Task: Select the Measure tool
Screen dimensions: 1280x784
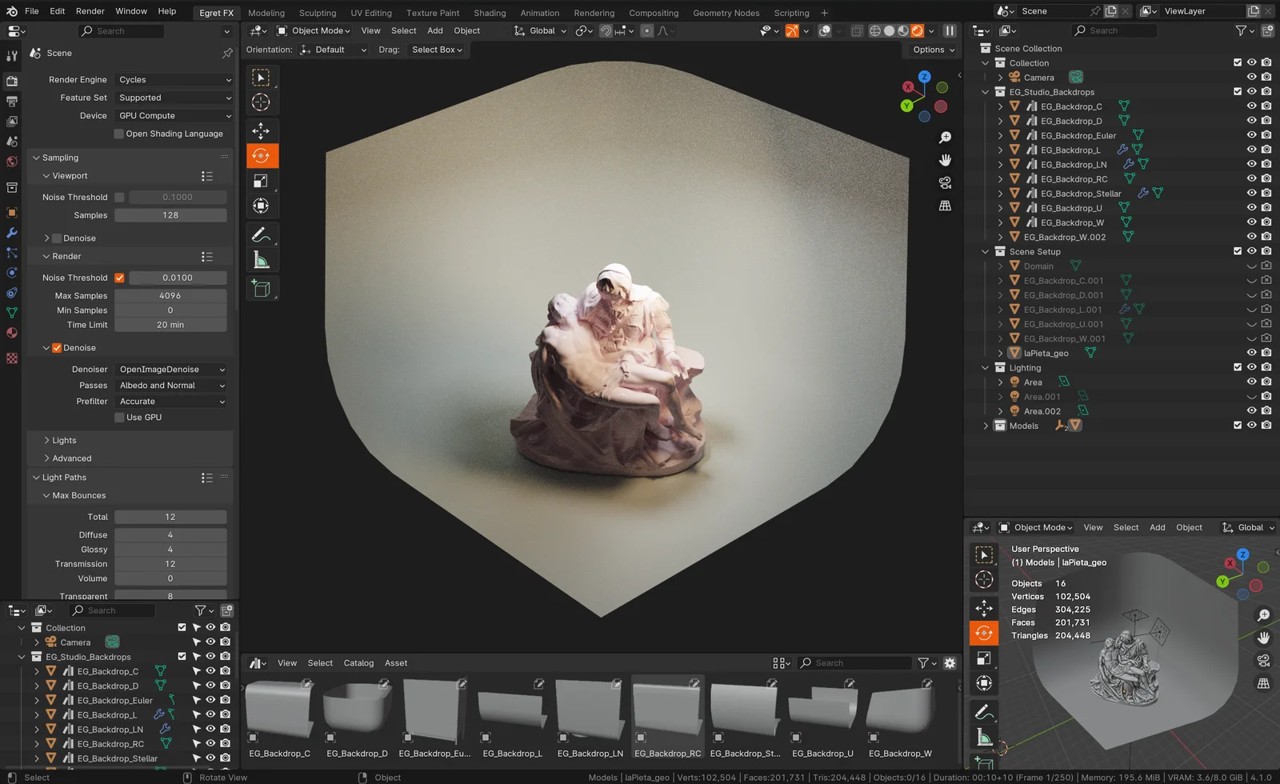Action: click(262, 259)
